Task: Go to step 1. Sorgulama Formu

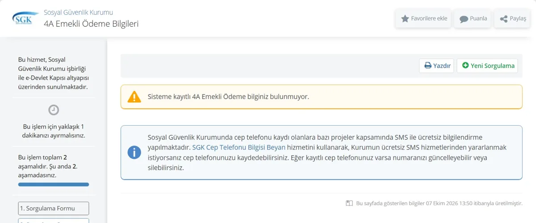Action: (54, 208)
